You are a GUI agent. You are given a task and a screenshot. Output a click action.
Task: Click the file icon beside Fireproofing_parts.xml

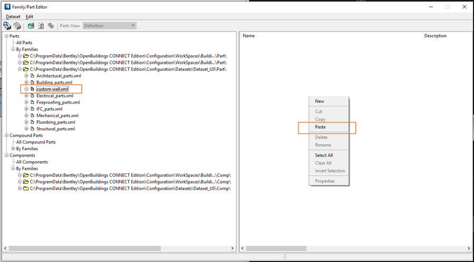(32, 102)
